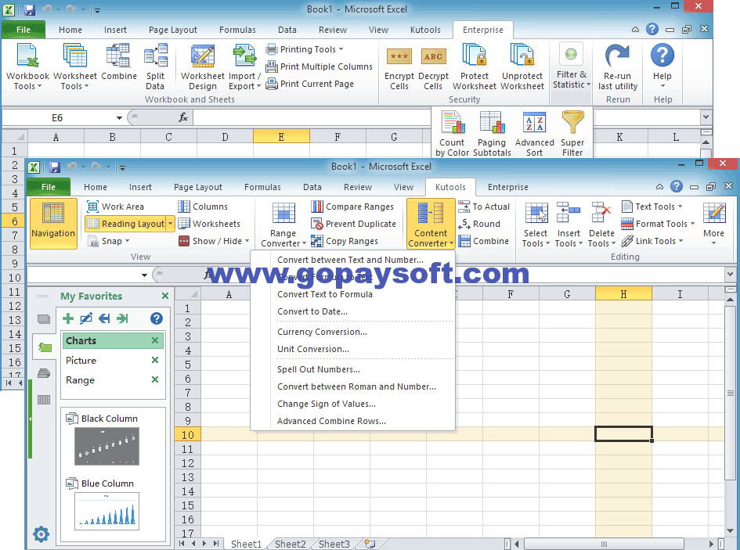Click Round tool in Kutools ribbon

[x=479, y=224]
